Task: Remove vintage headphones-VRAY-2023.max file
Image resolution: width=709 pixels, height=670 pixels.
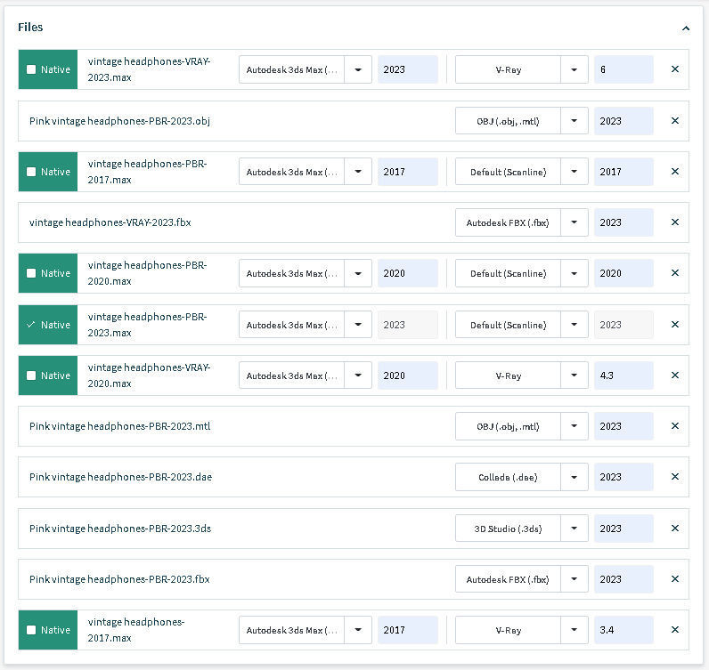Action: pyautogui.click(x=674, y=69)
